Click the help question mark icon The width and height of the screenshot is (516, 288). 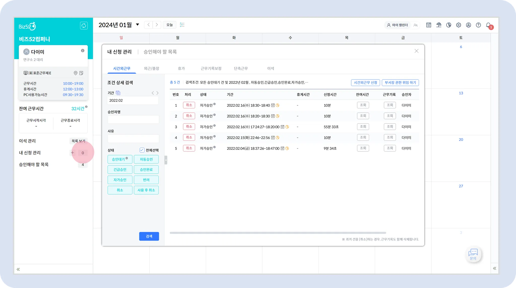478,25
